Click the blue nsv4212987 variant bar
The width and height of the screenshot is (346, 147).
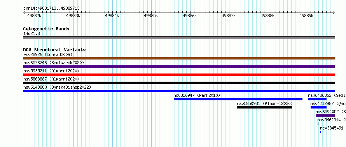[318, 107]
